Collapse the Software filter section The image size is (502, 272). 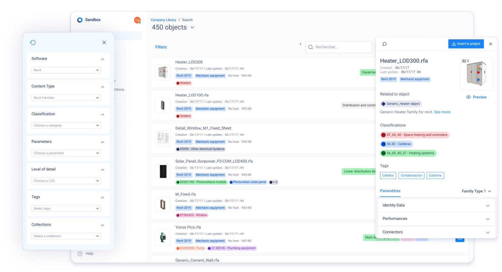(102, 59)
